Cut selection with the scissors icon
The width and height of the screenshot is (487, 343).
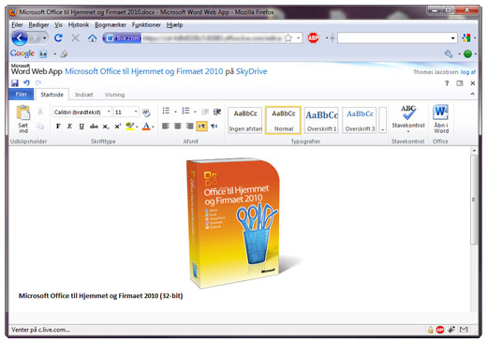tap(40, 112)
